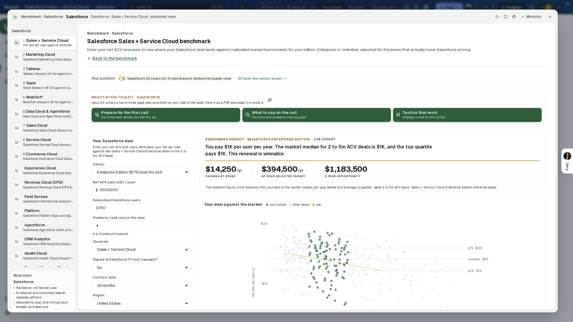Click p75 · $2K chart label

[475, 248]
